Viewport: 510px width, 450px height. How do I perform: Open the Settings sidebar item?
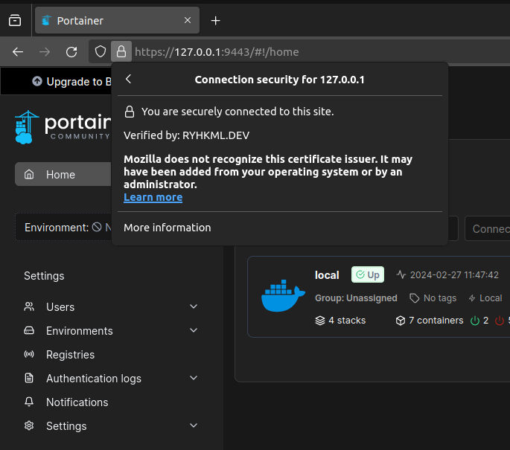click(x=66, y=426)
